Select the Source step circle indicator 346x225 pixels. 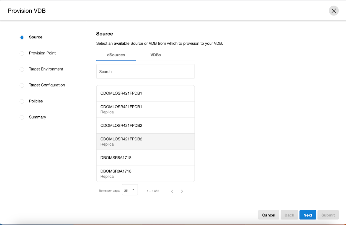click(22, 37)
